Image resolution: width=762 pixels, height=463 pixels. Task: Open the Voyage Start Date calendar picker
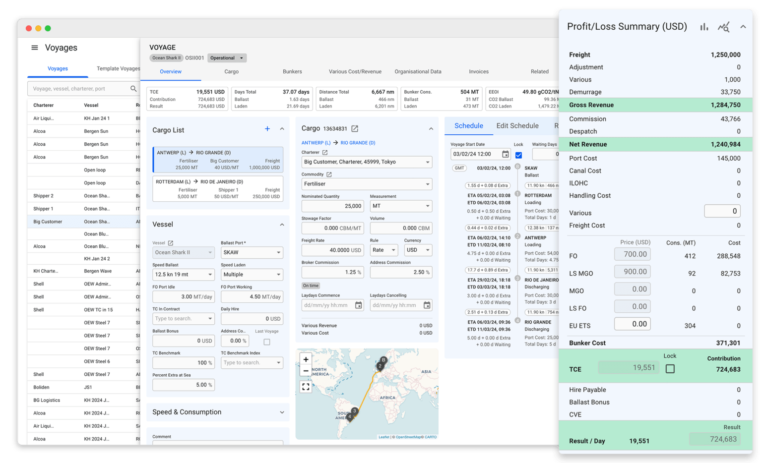coord(505,154)
